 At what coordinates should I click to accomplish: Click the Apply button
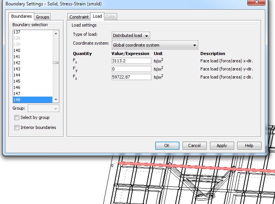(222, 145)
